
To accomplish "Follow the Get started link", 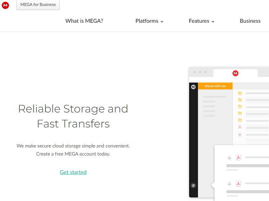I will click(73, 172).
